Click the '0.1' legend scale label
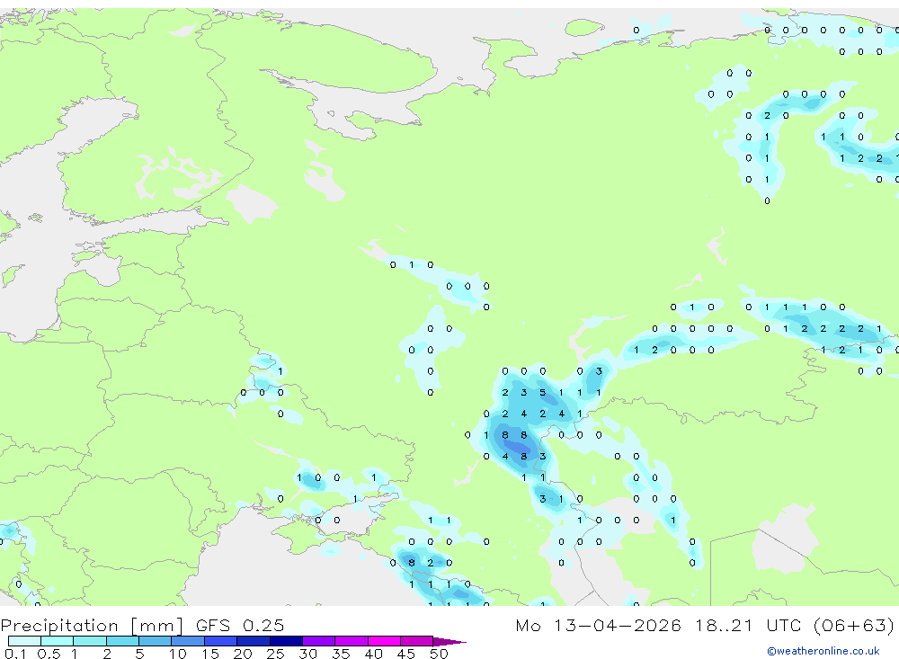899x659 pixels. 15,654
